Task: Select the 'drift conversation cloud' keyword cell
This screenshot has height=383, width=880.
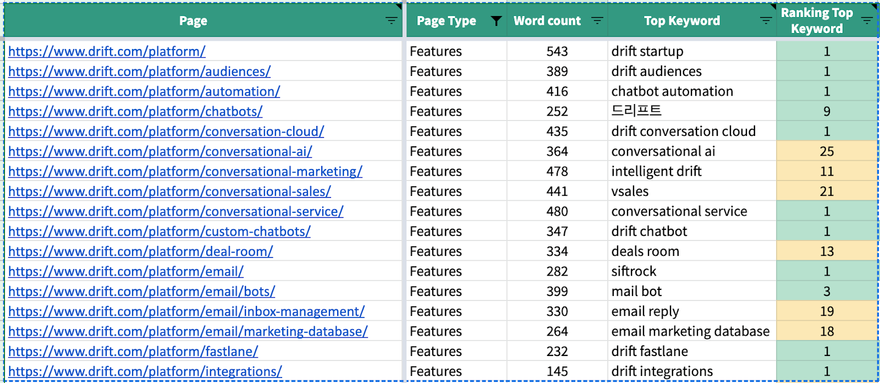Action: point(692,131)
